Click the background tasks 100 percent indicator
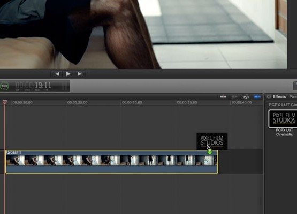This screenshot has height=214, width=297. click(4, 86)
